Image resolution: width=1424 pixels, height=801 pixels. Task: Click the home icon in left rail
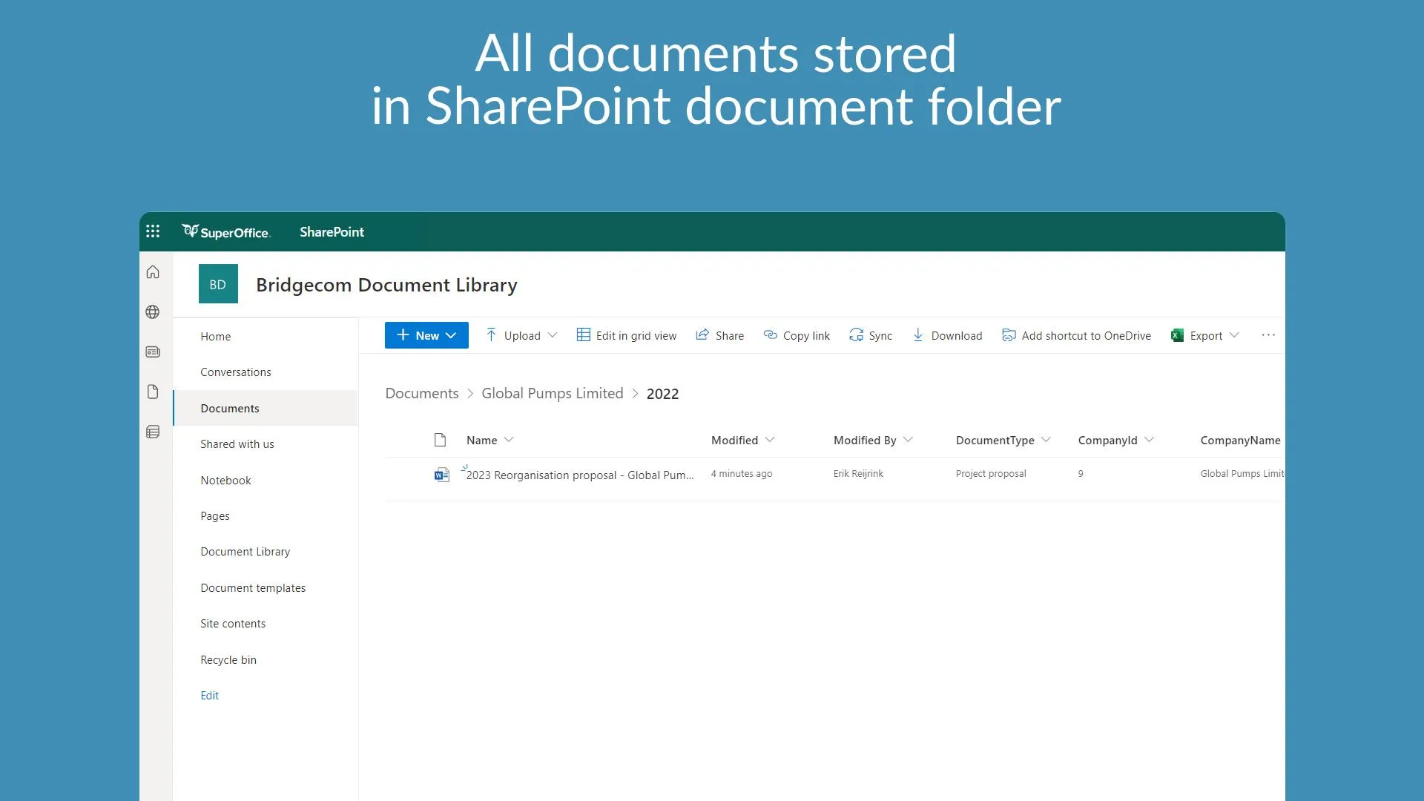[x=153, y=272]
